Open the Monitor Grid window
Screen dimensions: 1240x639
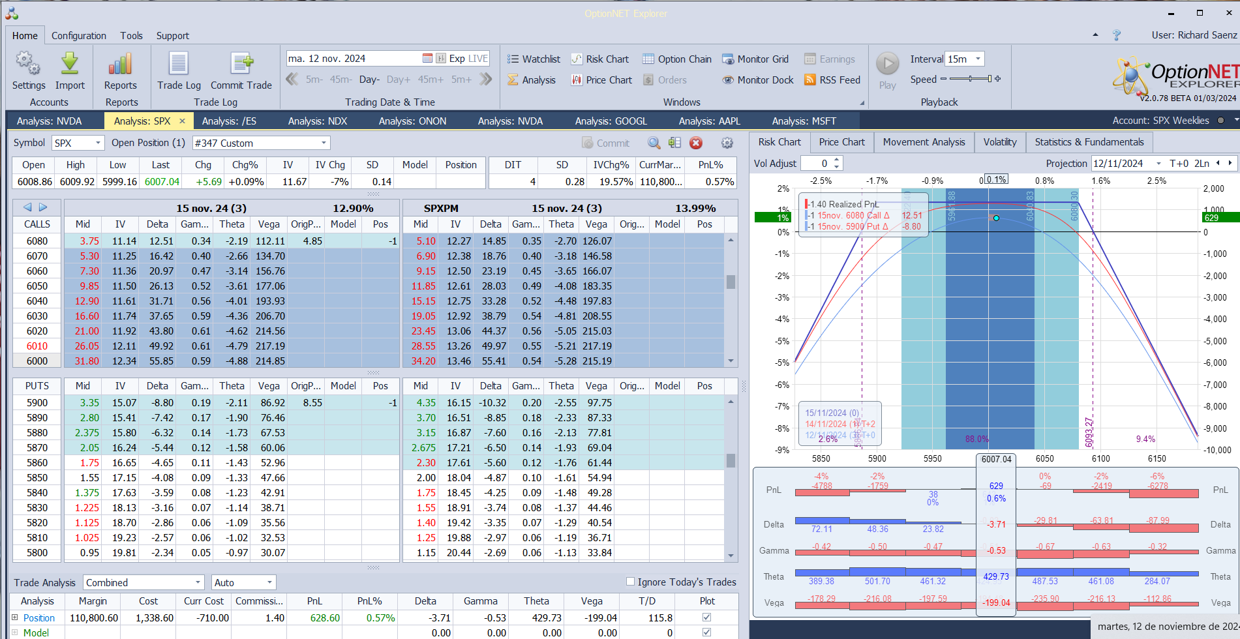[x=755, y=59]
